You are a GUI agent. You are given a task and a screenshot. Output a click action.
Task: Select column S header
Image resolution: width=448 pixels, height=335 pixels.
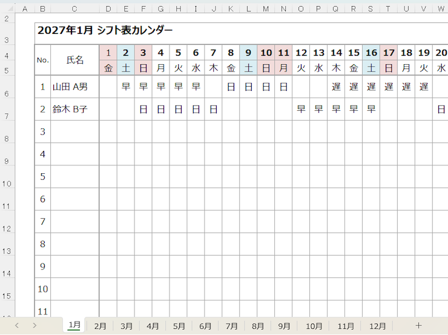[x=371, y=9]
